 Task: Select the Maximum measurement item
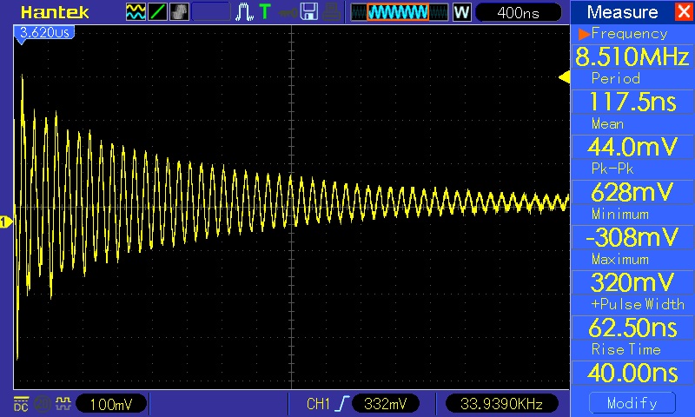click(x=620, y=259)
